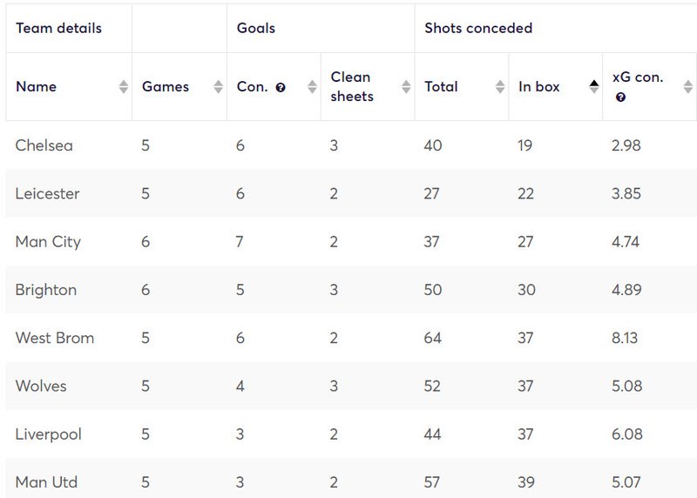This screenshot has width=697, height=498.
Task: Click the Team details group header
Action: [x=58, y=28]
